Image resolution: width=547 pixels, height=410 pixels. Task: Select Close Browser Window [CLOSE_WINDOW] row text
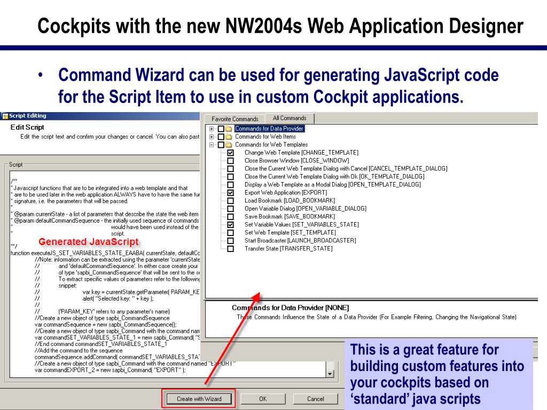297,161
